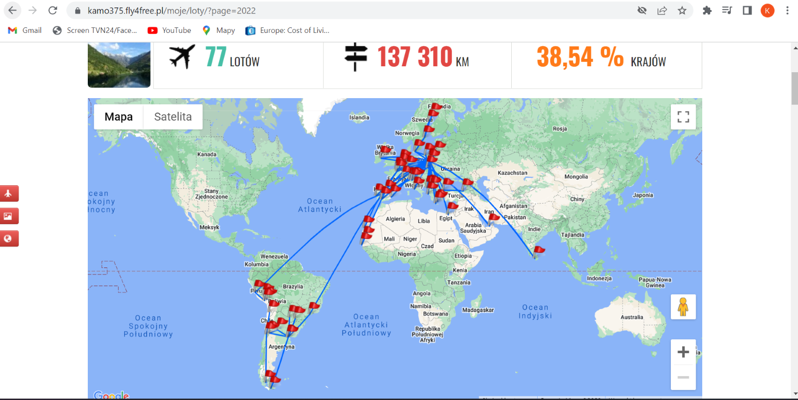
Task: Open the red photo sidebar button
Action: pos(8,216)
